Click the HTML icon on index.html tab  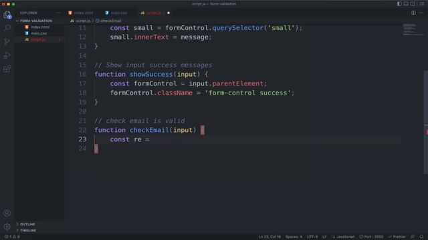click(x=70, y=13)
